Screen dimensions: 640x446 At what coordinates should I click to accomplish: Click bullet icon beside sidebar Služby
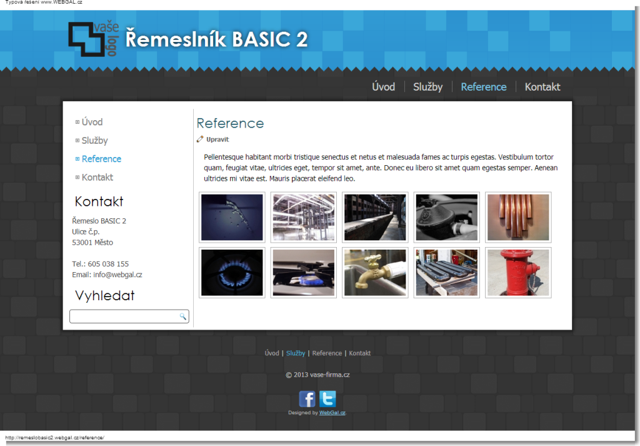tap(77, 141)
